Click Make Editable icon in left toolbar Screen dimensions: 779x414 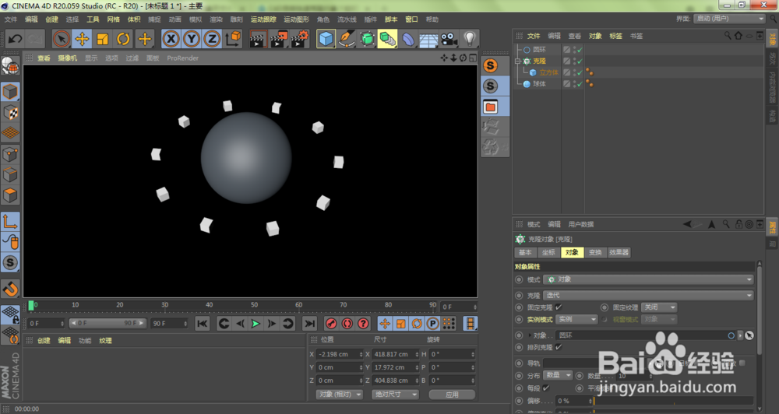10,66
